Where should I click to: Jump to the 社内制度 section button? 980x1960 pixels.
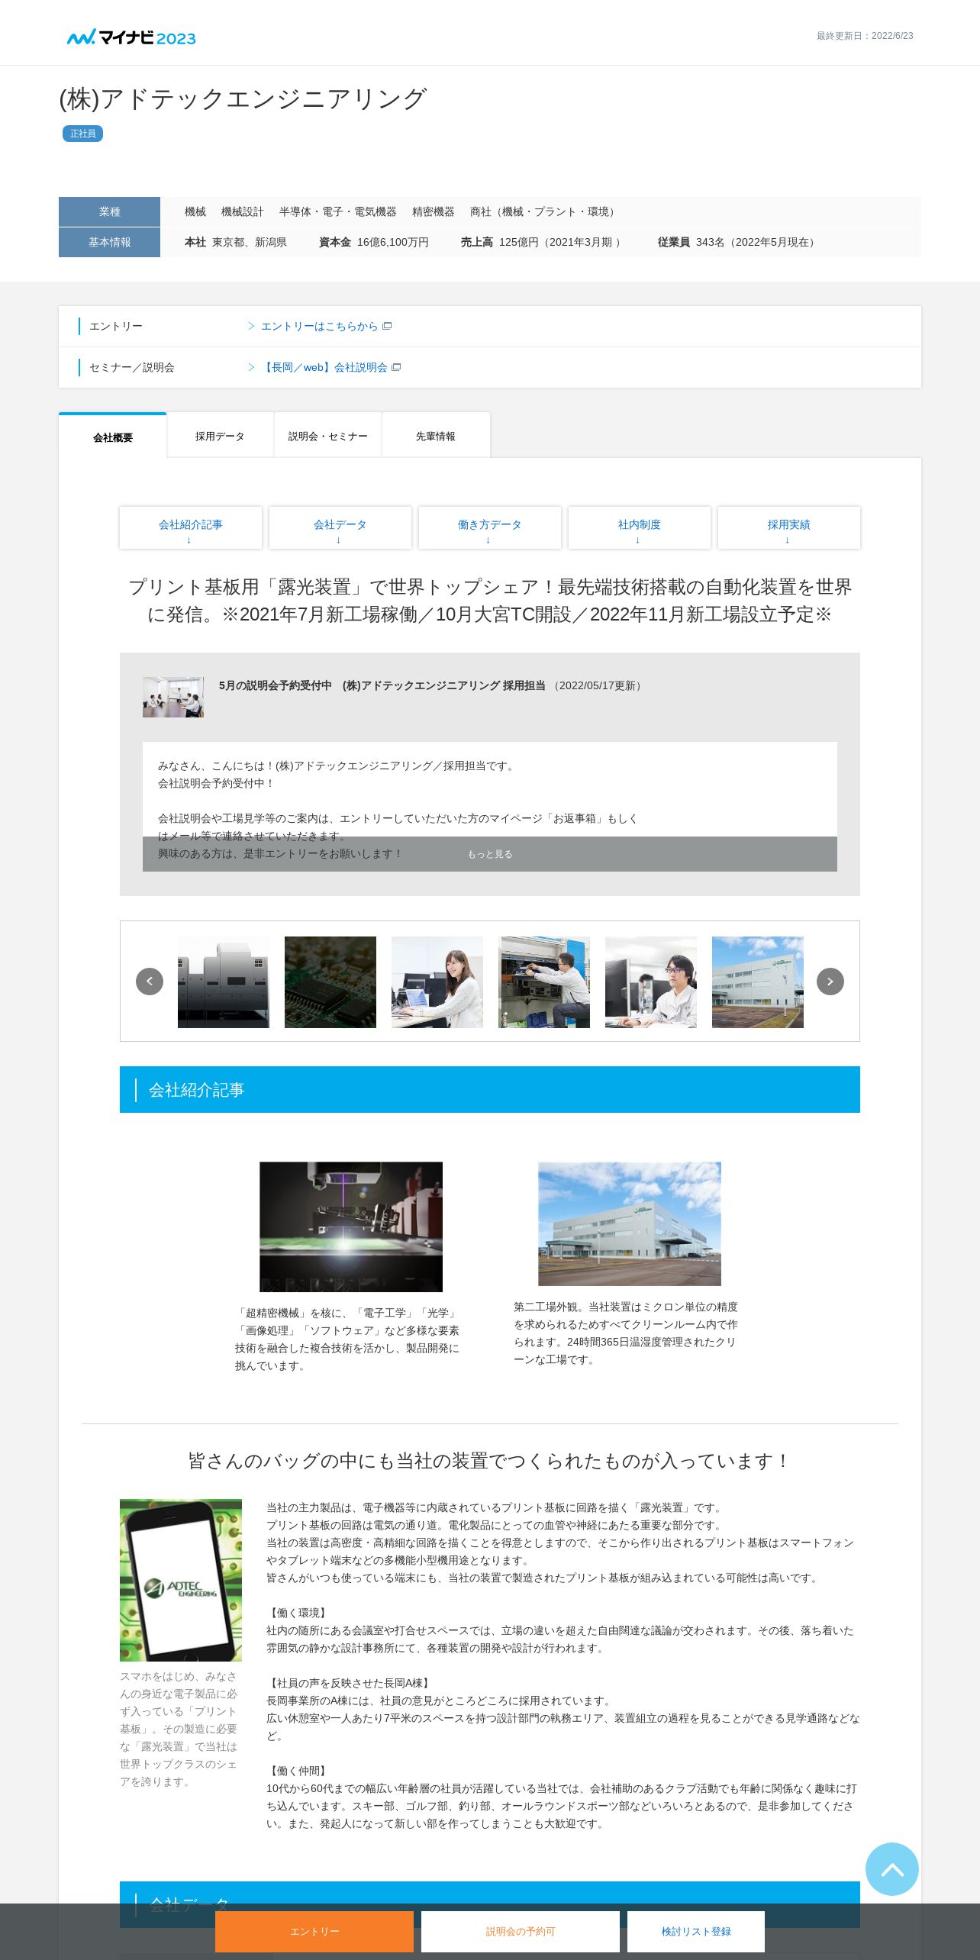pyautogui.click(x=640, y=528)
